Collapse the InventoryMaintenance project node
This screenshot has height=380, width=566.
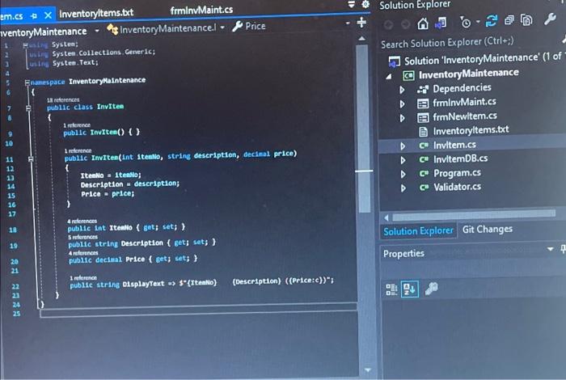tap(389, 77)
